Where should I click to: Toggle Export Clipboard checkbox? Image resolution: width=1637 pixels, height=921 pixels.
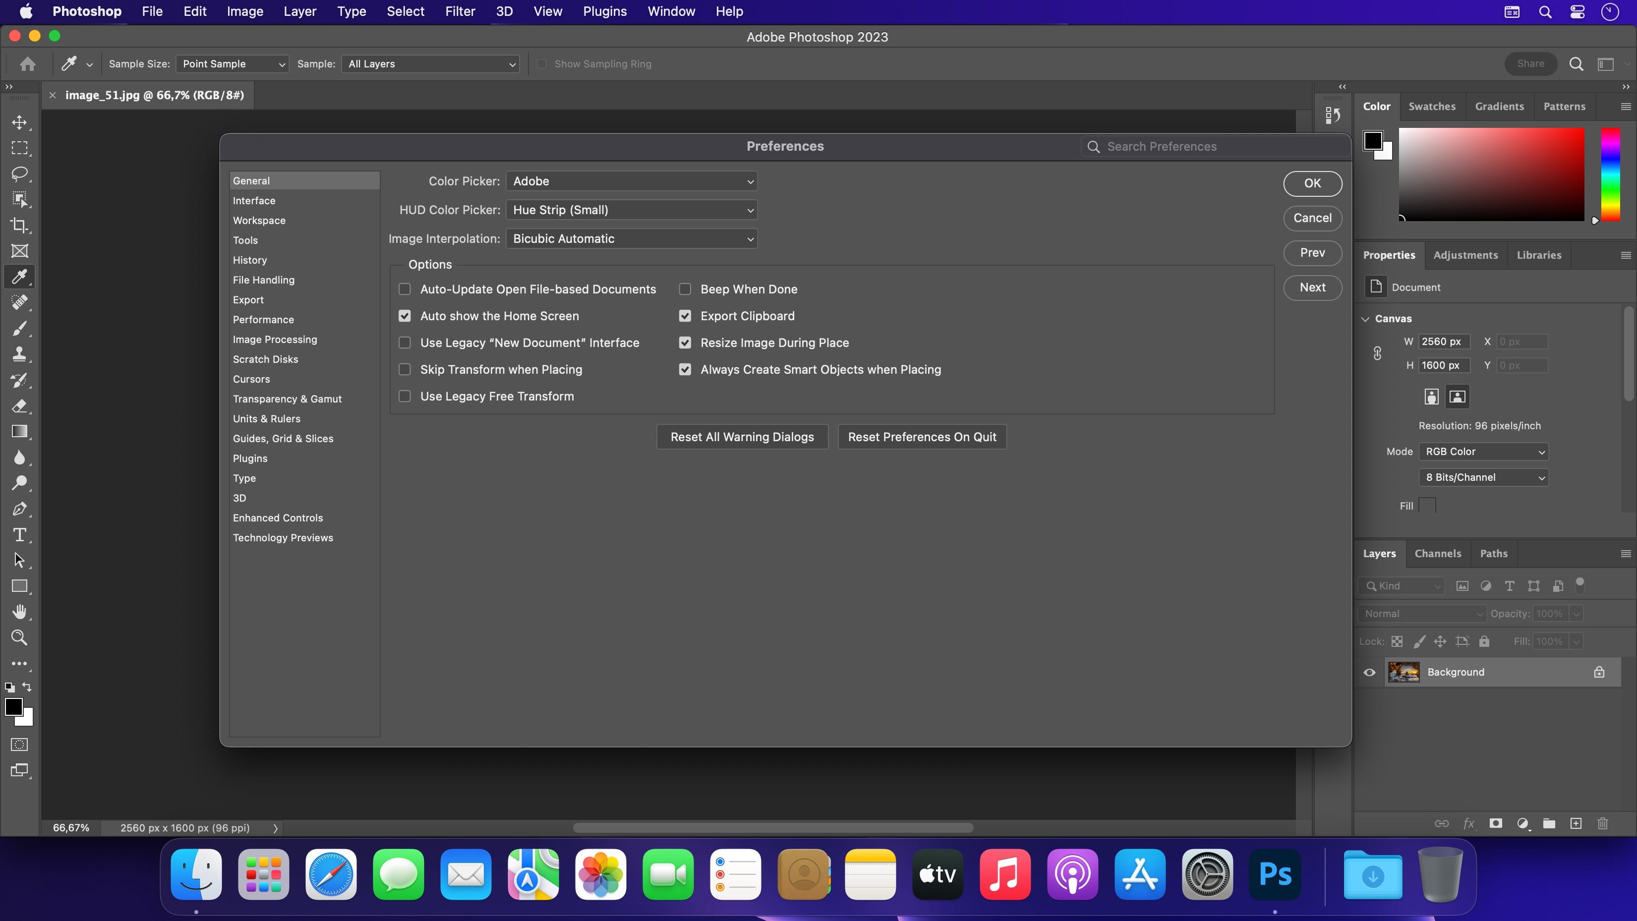pos(685,316)
